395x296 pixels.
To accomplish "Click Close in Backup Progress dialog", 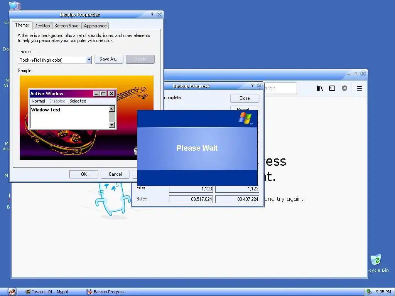I will pyautogui.click(x=245, y=98).
